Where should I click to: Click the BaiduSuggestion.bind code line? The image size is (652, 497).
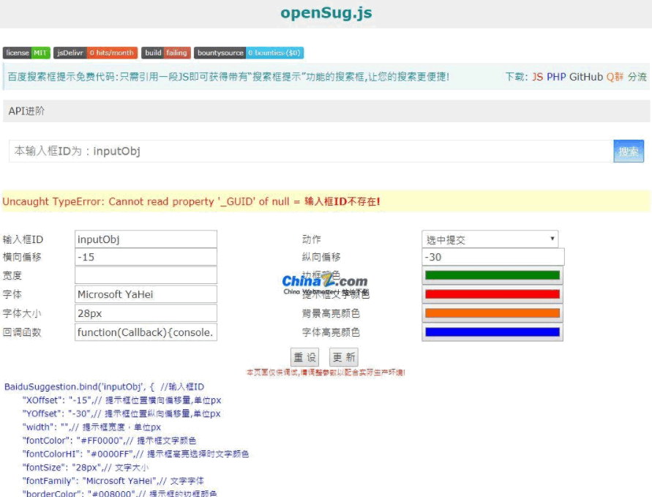(104, 386)
